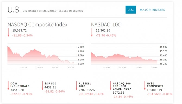Open the Russell 2000 index label
The height and width of the screenshot is (104, 182).
click(85, 85)
